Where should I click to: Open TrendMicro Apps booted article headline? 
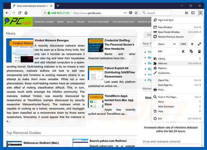tap(119, 100)
